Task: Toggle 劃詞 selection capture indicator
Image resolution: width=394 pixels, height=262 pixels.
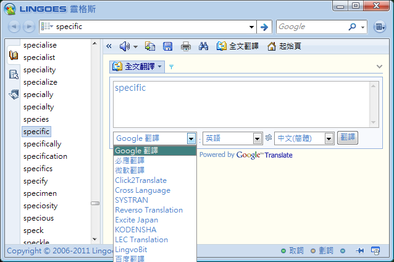Action: (322, 251)
